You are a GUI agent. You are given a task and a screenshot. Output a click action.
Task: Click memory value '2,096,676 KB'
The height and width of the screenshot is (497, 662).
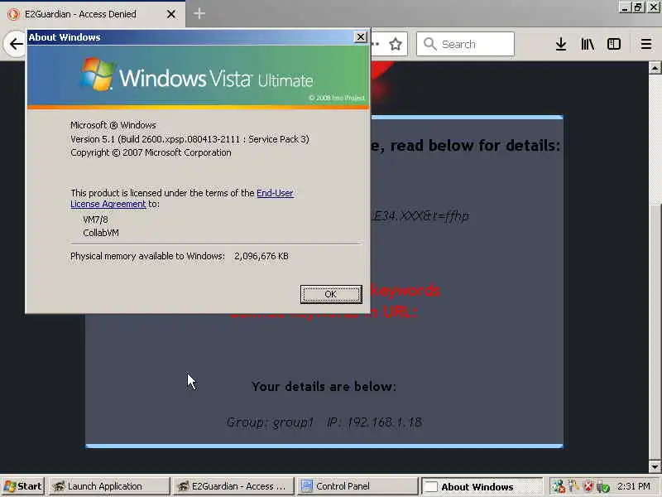(x=261, y=256)
